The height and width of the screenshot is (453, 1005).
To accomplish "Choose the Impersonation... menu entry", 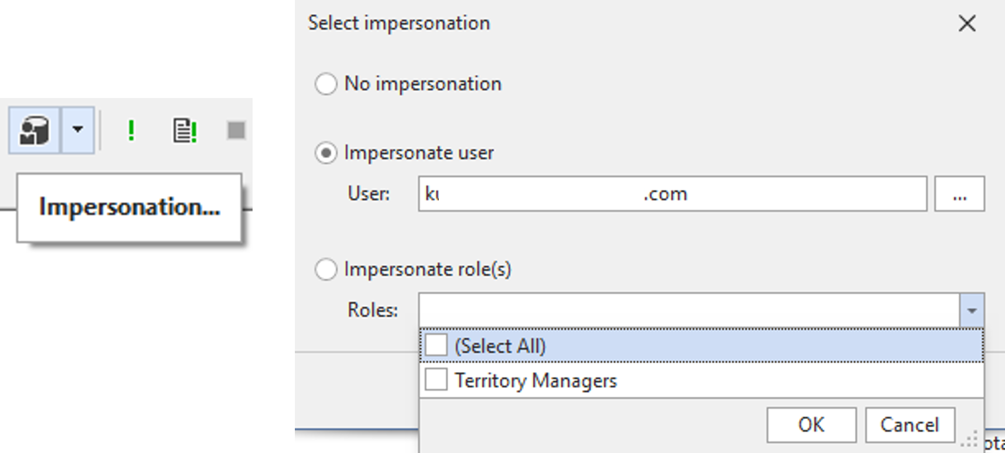I will click(129, 207).
